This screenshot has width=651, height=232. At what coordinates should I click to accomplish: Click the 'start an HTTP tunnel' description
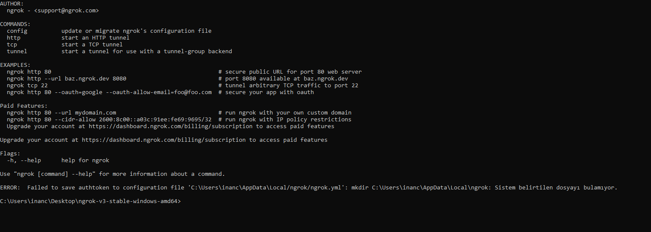tap(95, 38)
